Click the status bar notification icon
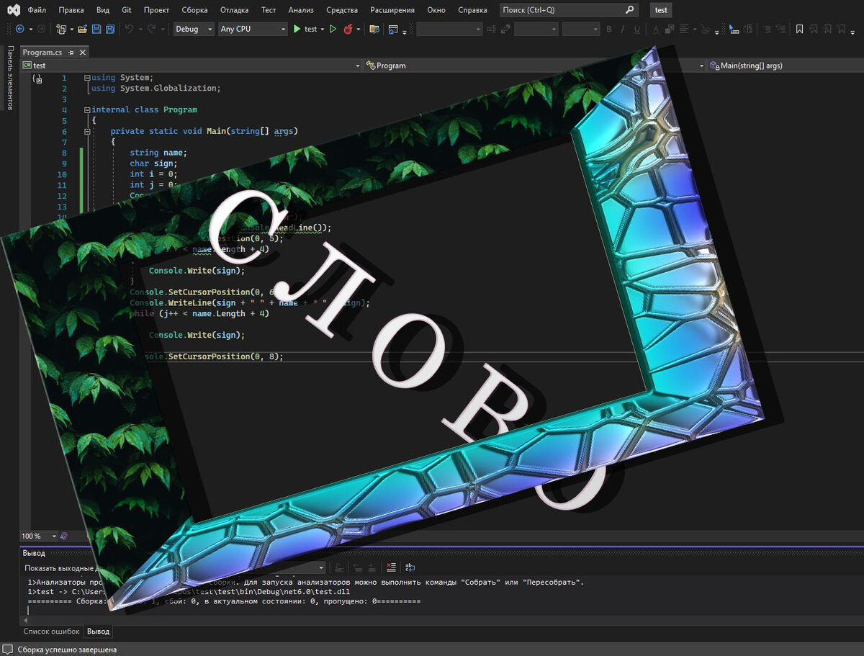This screenshot has height=656, width=864. (7, 650)
